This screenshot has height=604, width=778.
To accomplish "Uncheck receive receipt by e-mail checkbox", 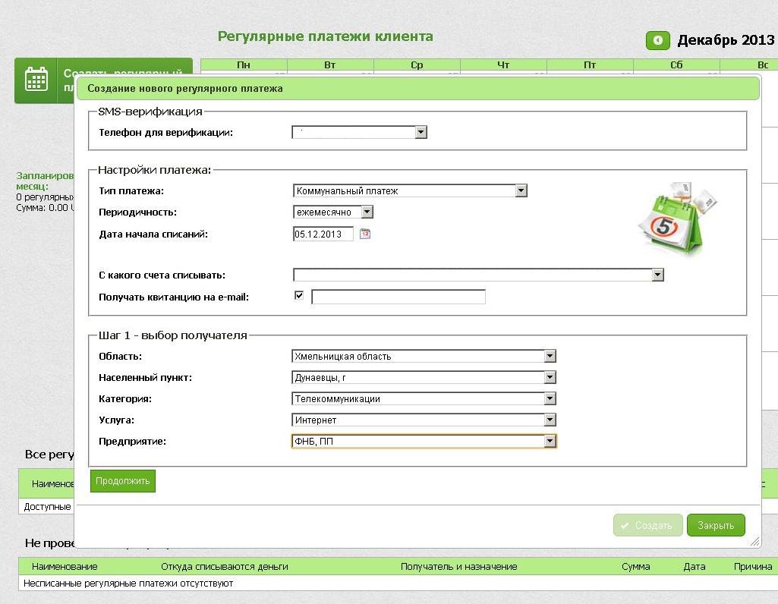I will point(299,296).
